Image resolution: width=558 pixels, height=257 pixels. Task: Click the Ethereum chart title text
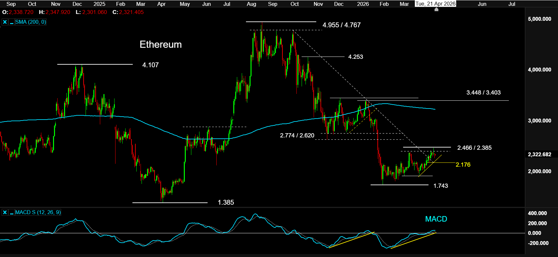161,45
